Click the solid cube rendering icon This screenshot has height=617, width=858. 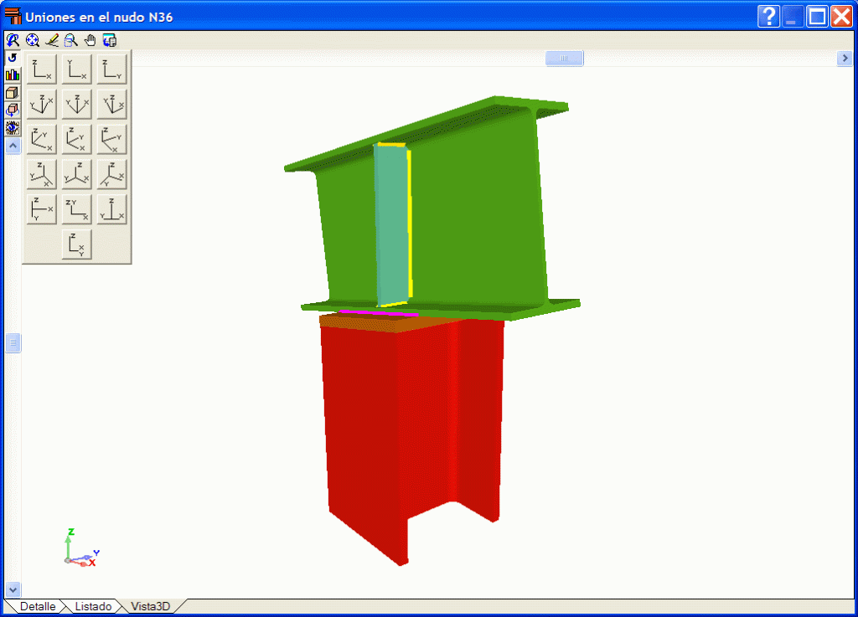click(13, 92)
